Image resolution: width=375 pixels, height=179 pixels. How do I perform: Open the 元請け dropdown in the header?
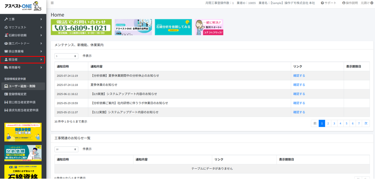tap(367, 3)
